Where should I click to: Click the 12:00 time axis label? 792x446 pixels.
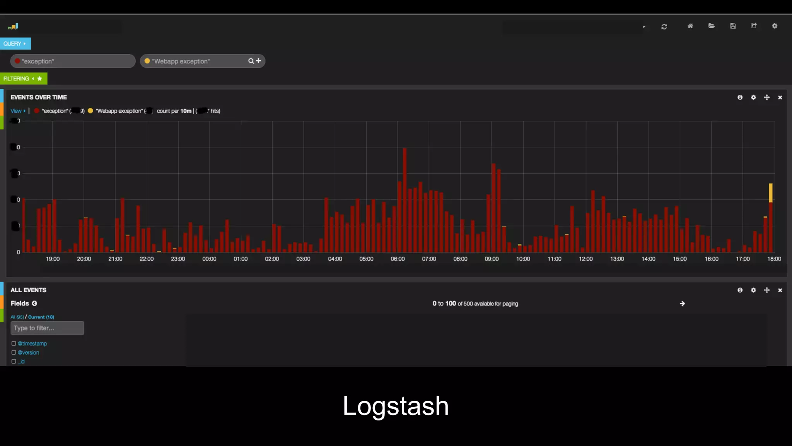point(585,259)
